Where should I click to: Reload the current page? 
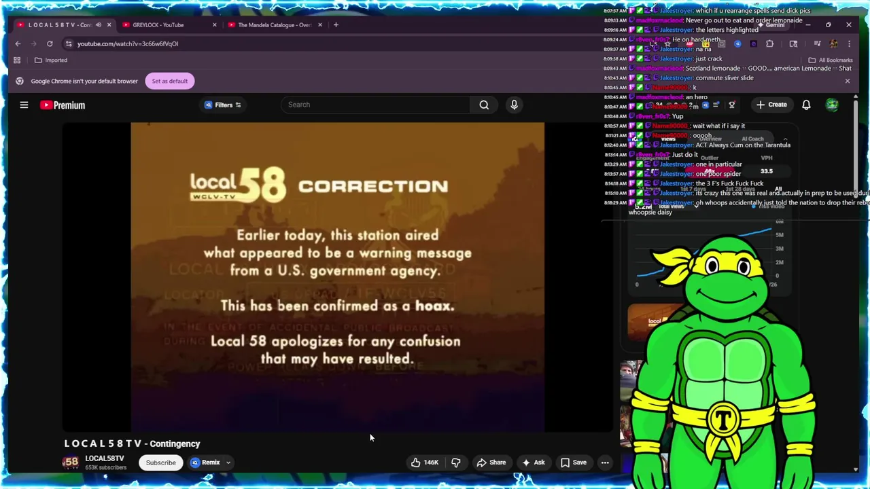(50, 43)
